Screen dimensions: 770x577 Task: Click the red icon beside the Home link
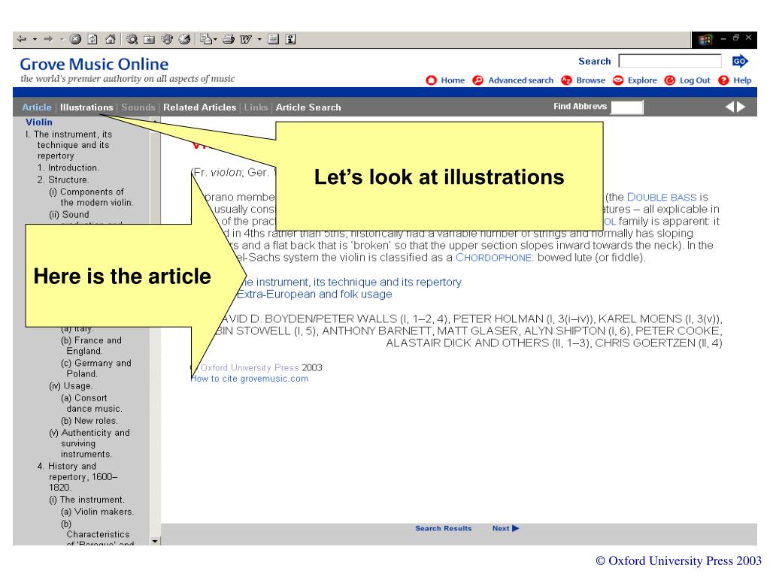point(431,80)
